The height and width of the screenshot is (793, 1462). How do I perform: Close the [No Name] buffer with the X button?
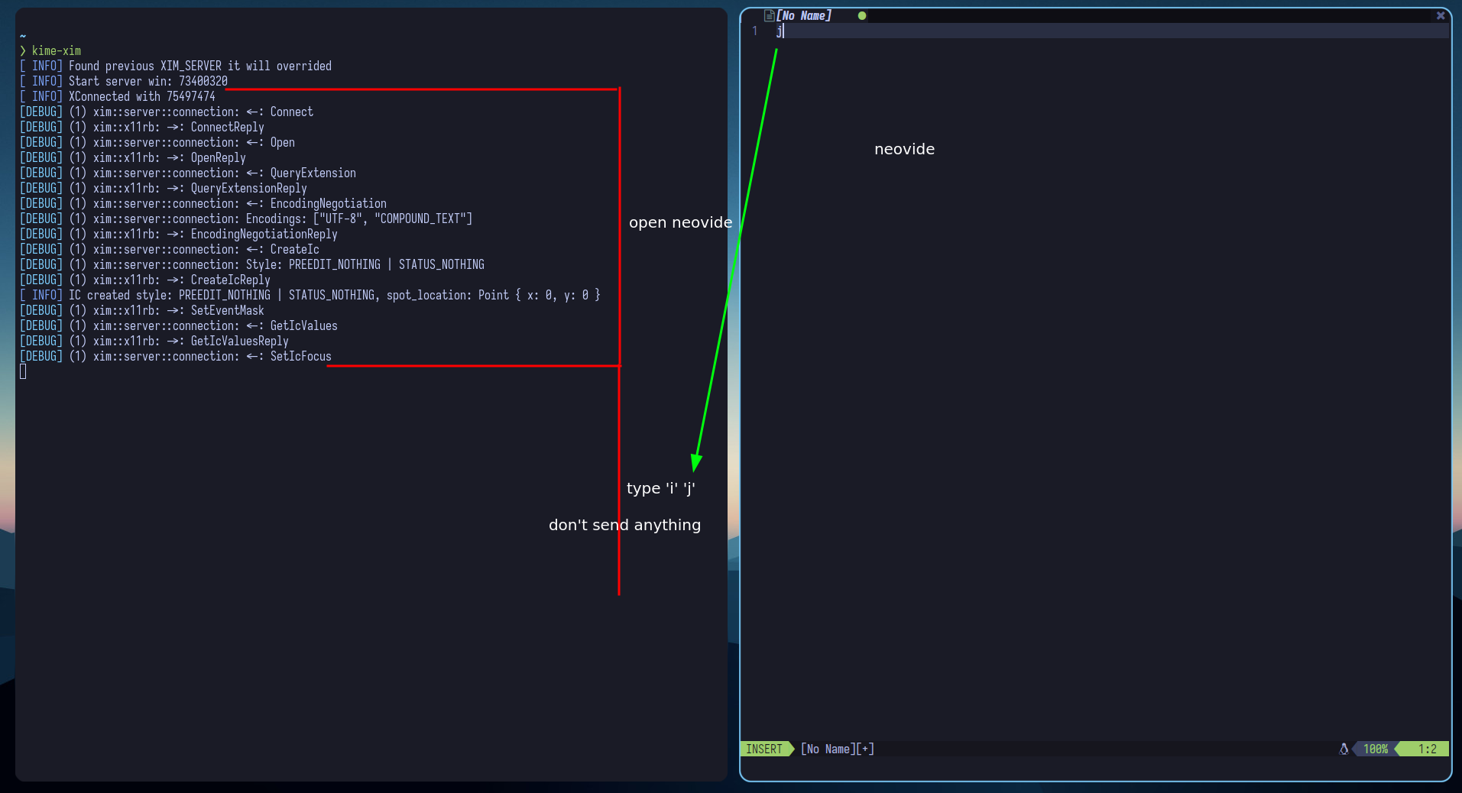click(x=1440, y=15)
